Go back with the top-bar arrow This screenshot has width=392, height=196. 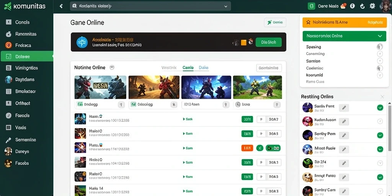point(61,6)
